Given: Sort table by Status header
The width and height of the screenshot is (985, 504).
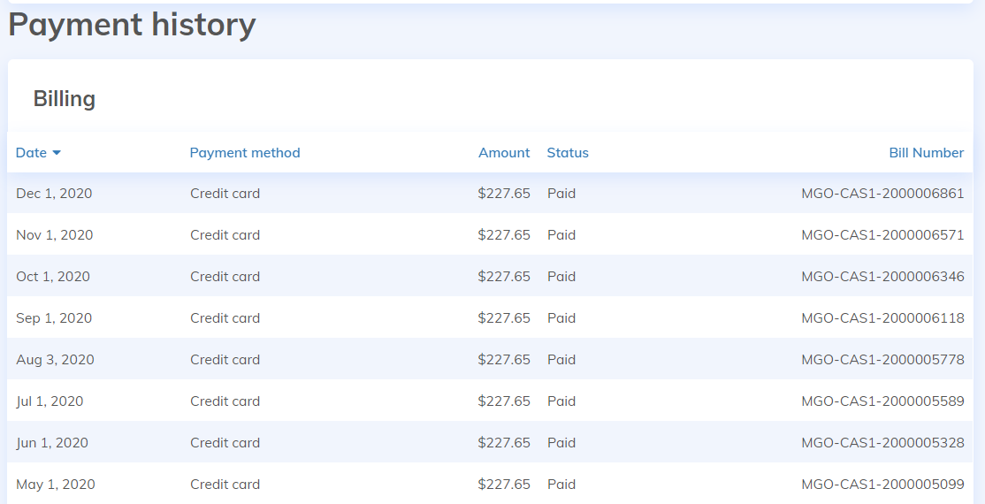Looking at the screenshot, I should (x=568, y=153).
